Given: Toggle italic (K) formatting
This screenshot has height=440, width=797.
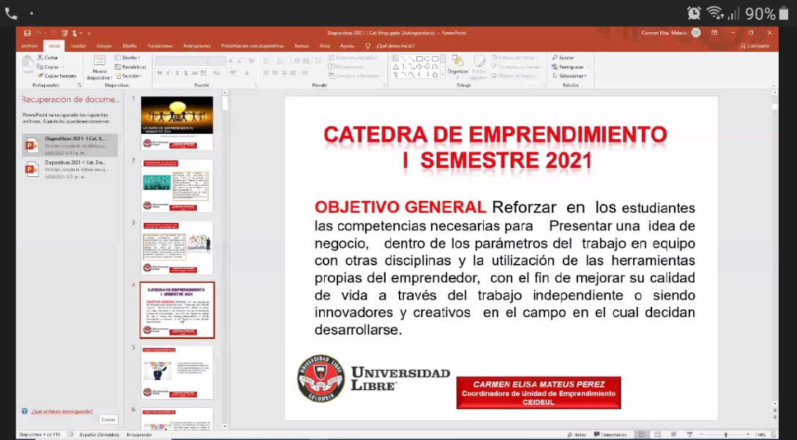Looking at the screenshot, I should coord(168,73).
